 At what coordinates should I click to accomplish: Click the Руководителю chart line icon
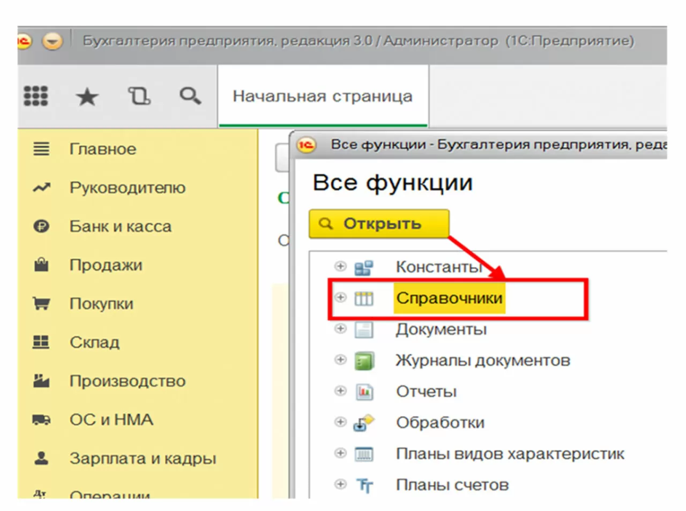click(x=41, y=187)
